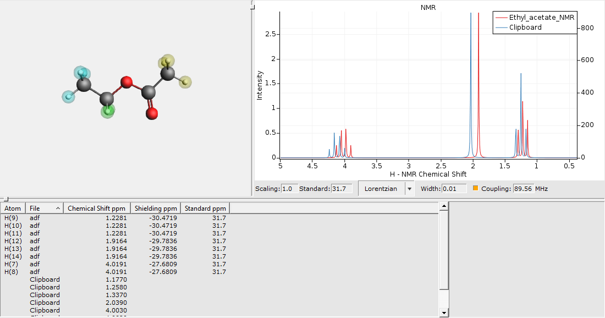Sort by Chemical Shift ppm column
This screenshot has width=605, height=318.
point(97,209)
